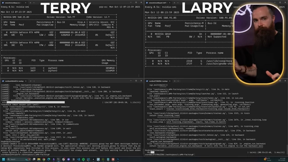Add a new tab in bottom-left terminal
The width and height of the screenshot is (288, 162).
[31, 81]
